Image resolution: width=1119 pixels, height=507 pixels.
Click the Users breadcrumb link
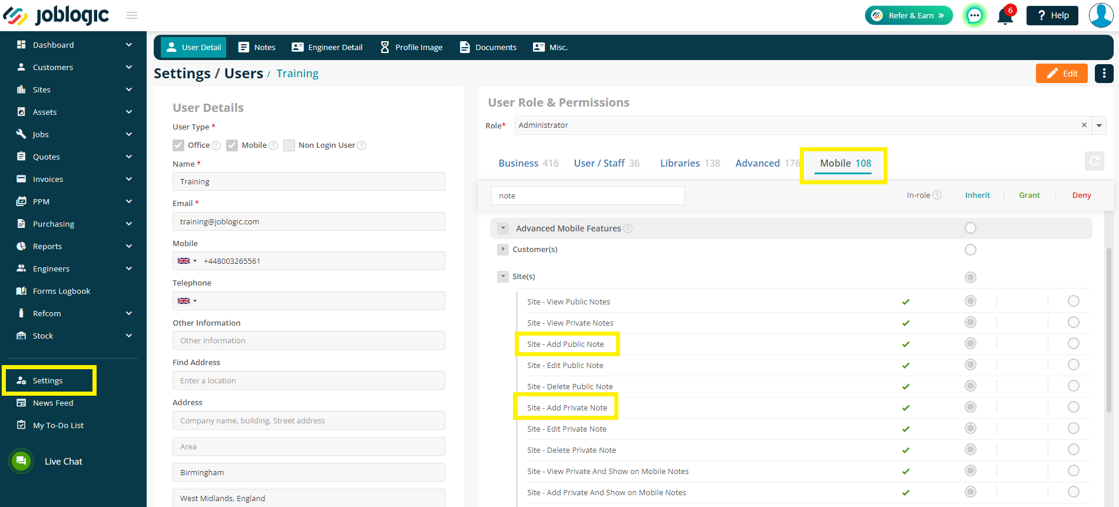(243, 74)
